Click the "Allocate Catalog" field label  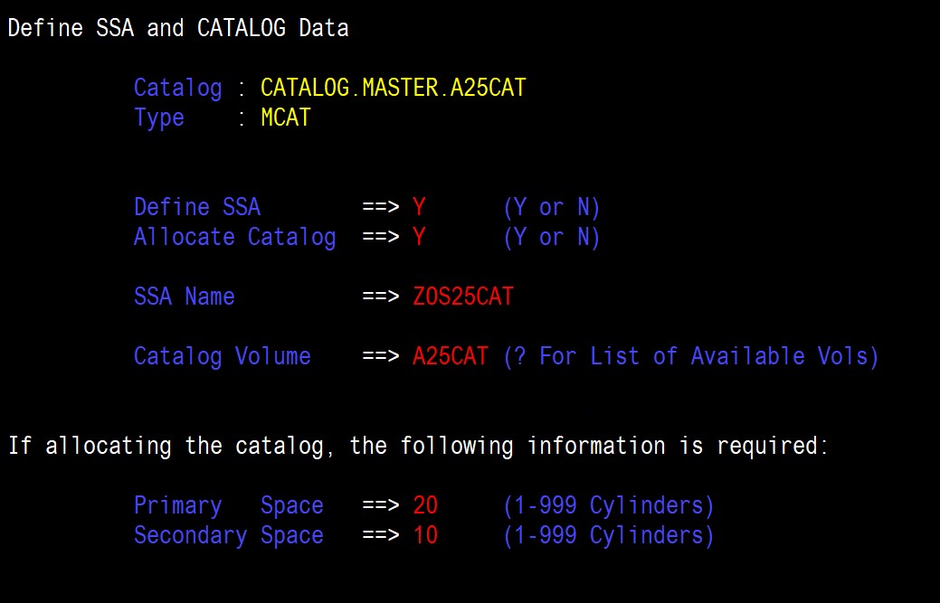tap(234, 238)
